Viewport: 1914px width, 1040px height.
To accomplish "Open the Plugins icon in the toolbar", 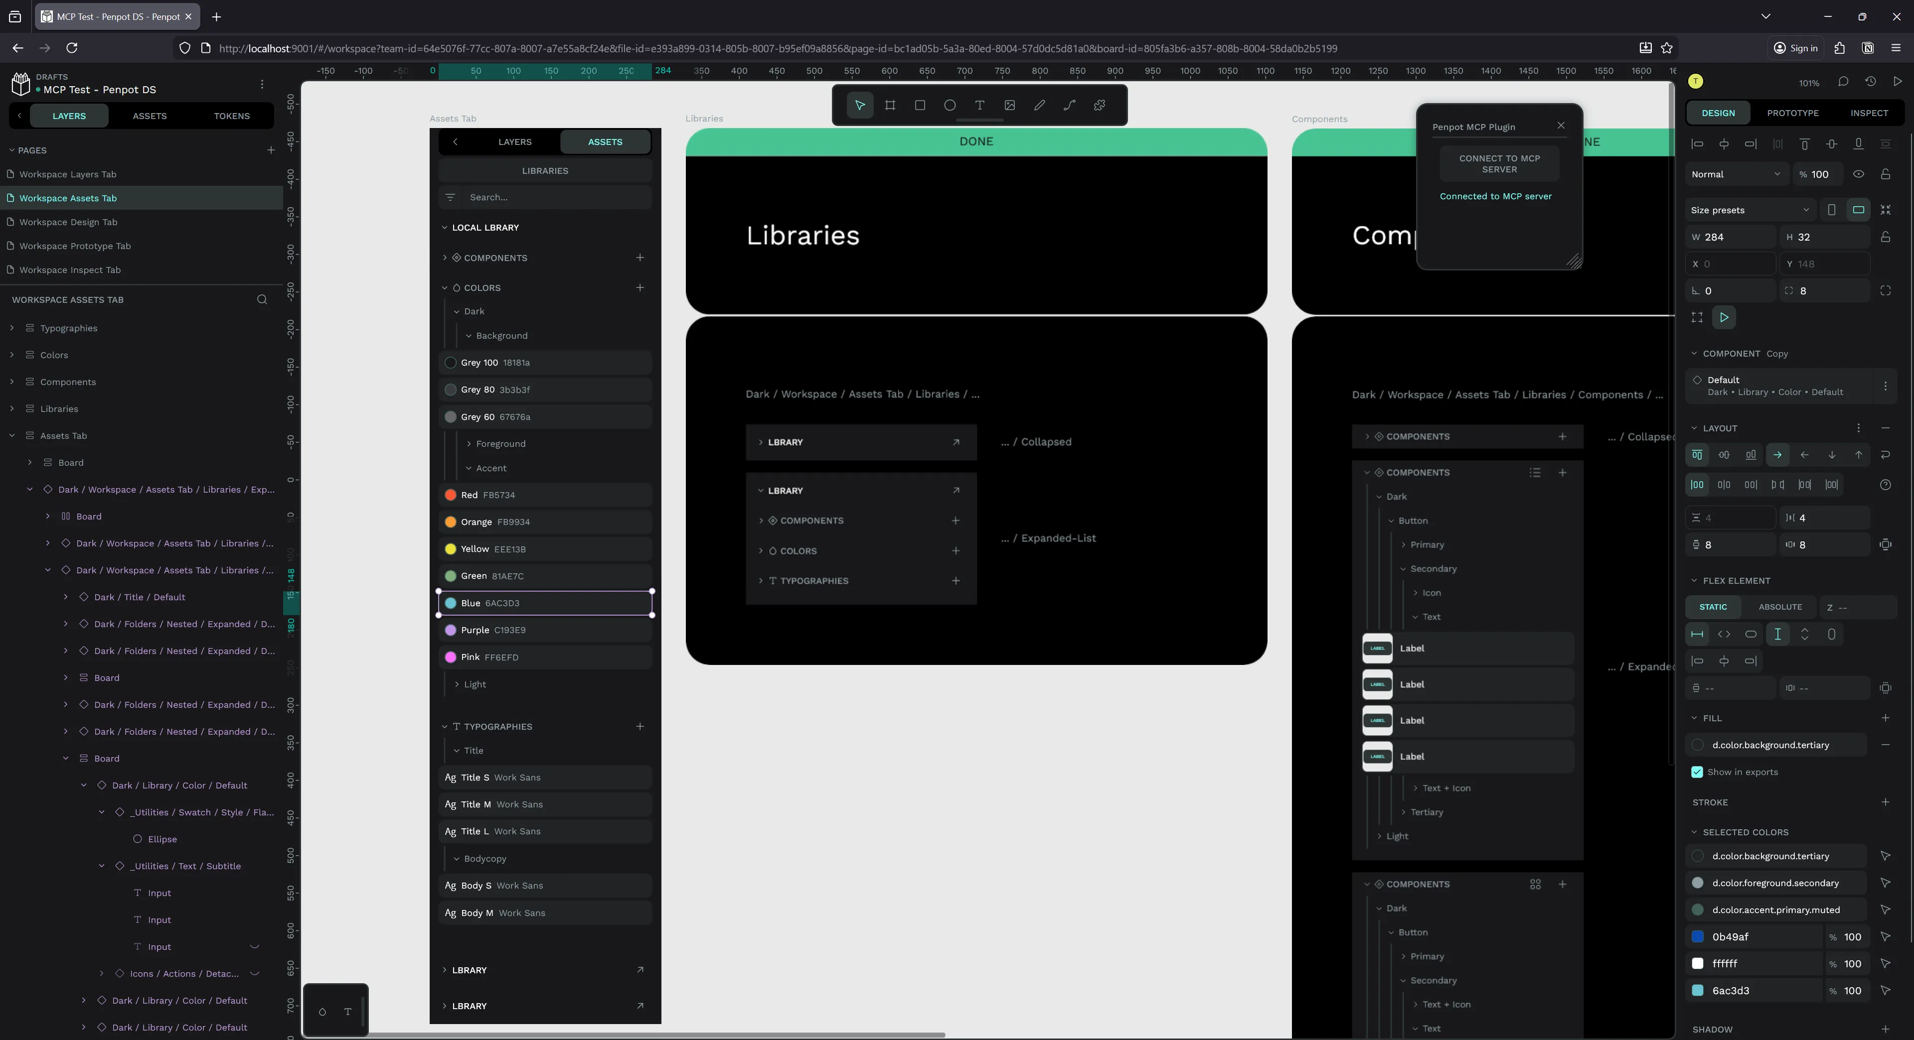I will coord(1099,105).
